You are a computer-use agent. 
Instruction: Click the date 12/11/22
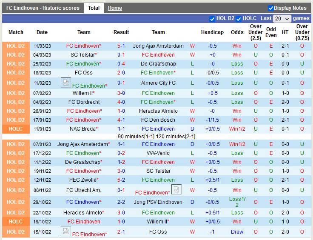(x=42, y=180)
